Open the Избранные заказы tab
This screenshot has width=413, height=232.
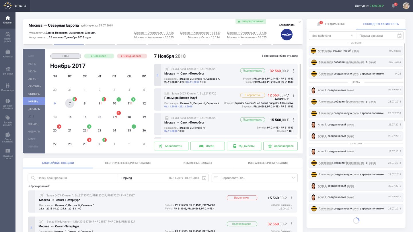coord(198,163)
